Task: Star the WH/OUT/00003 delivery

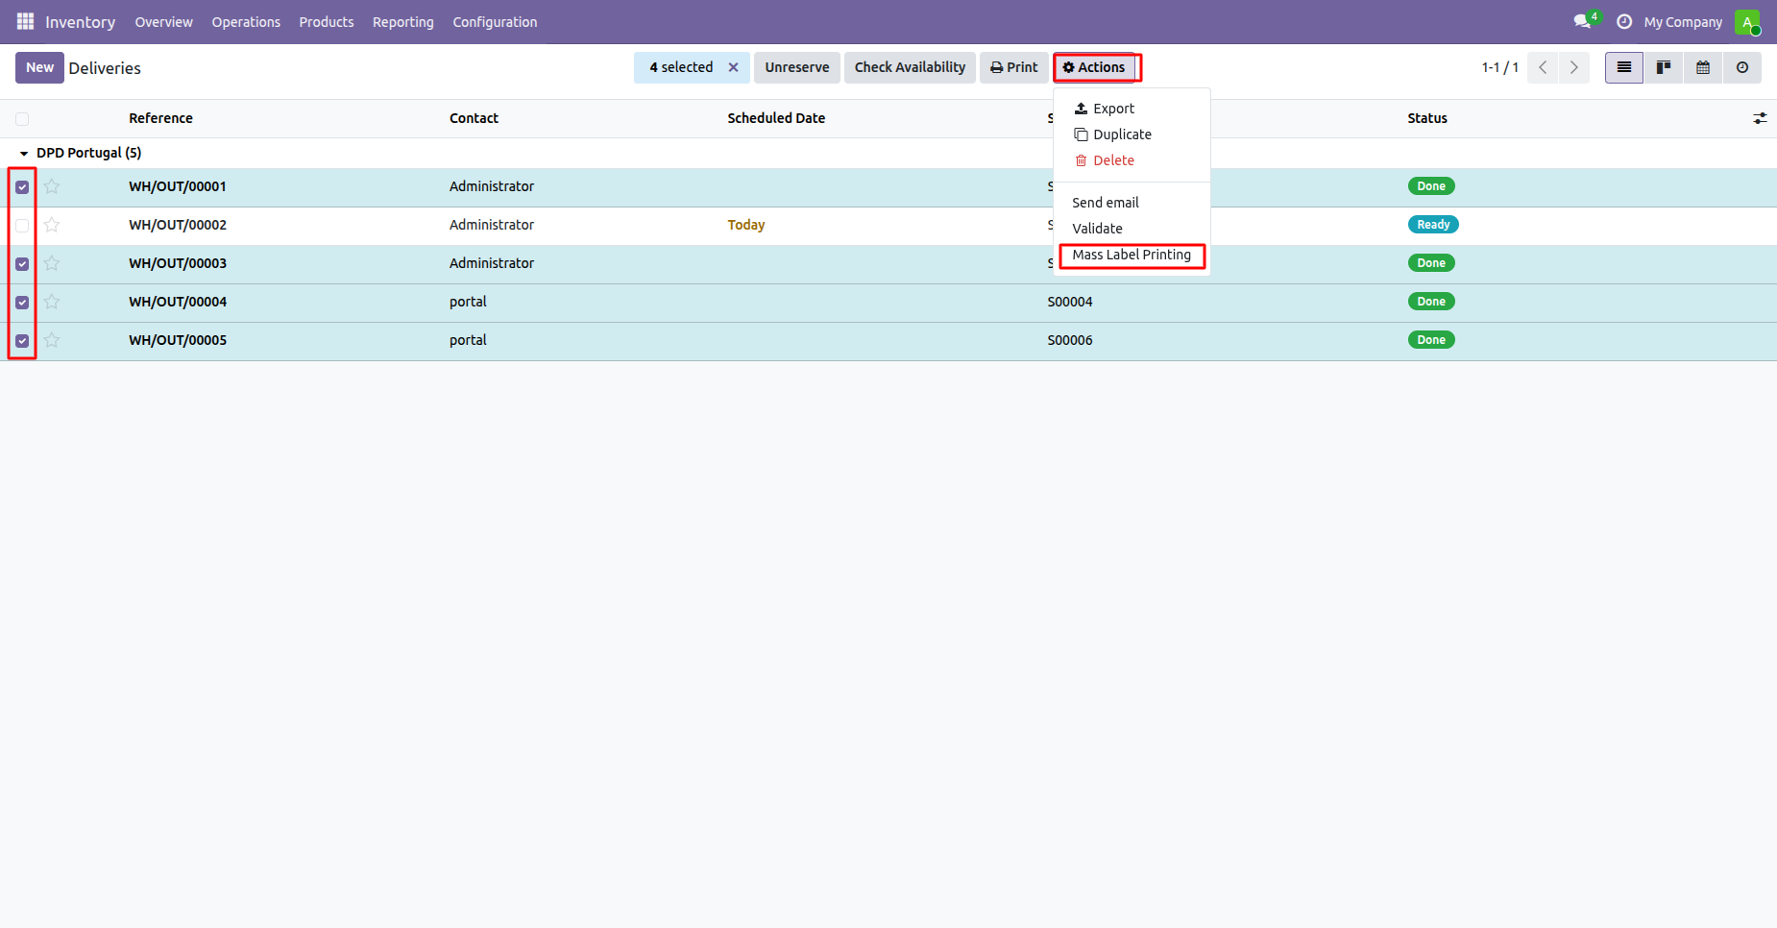Action: click(x=52, y=263)
